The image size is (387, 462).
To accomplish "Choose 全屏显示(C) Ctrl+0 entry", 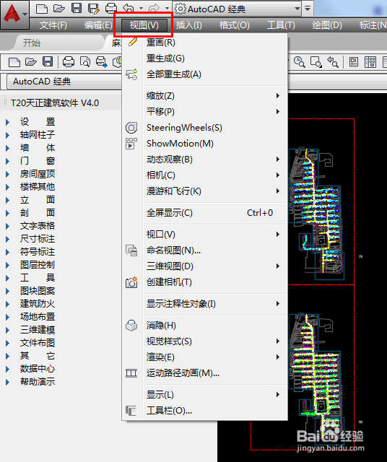I will point(205,213).
